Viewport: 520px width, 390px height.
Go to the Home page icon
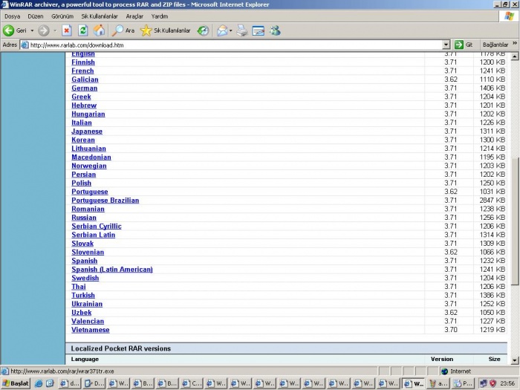(99, 30)
